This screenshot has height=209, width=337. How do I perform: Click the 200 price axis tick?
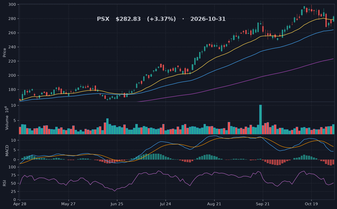(12, 75)
